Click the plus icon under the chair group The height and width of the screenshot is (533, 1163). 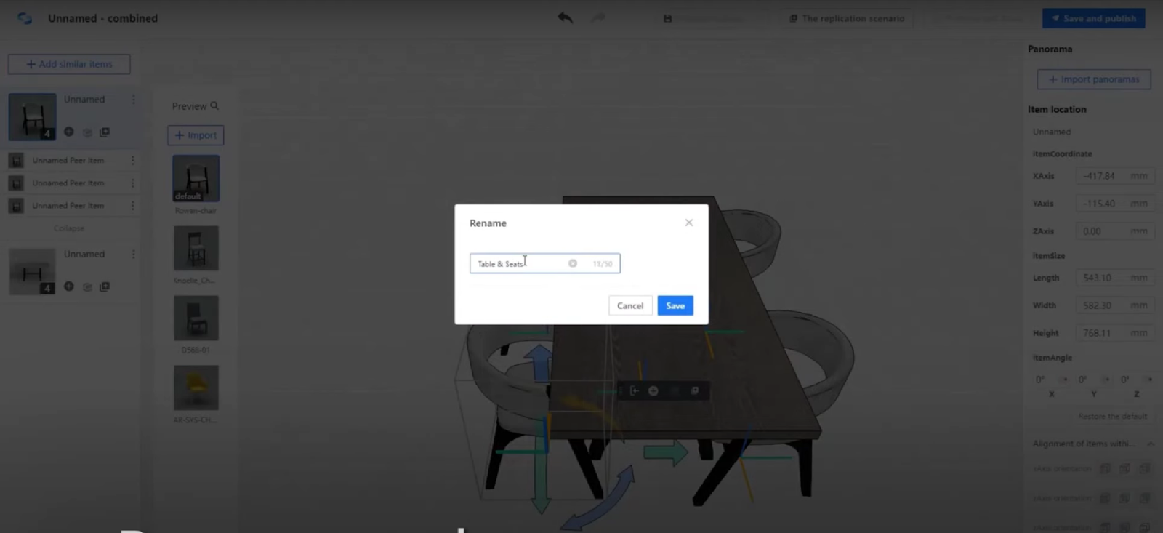69,132
